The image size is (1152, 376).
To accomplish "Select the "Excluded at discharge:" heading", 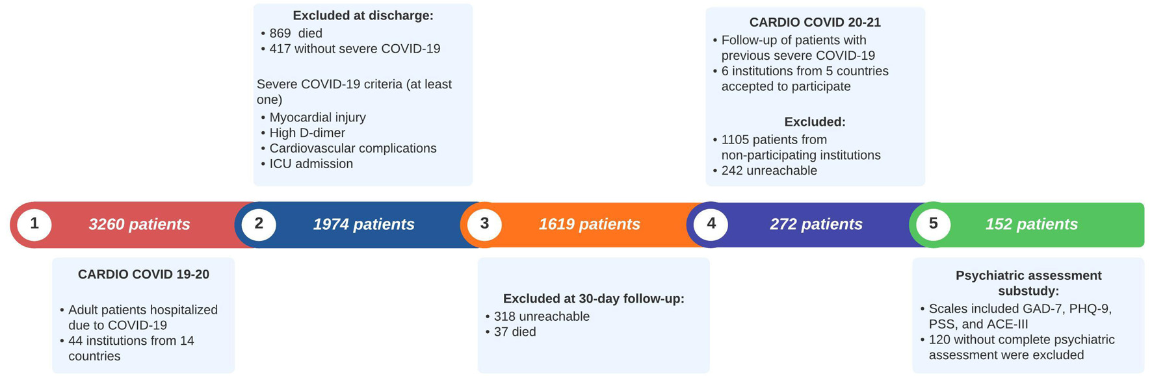I will click(363, 16).
